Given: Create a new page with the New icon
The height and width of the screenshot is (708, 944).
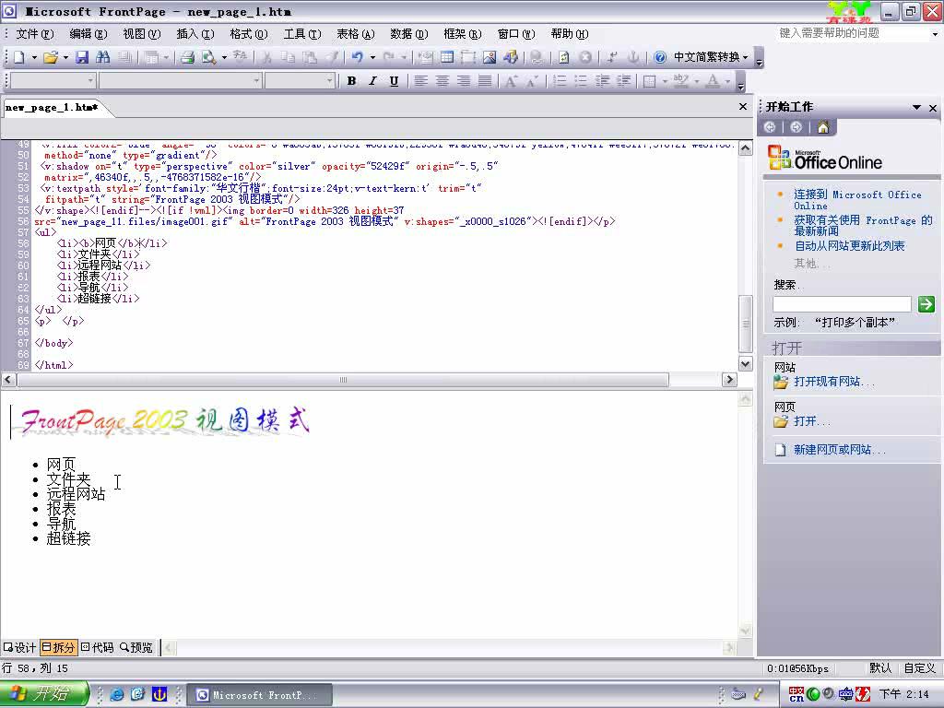Looking at the screenshot, I should (19, 57).
